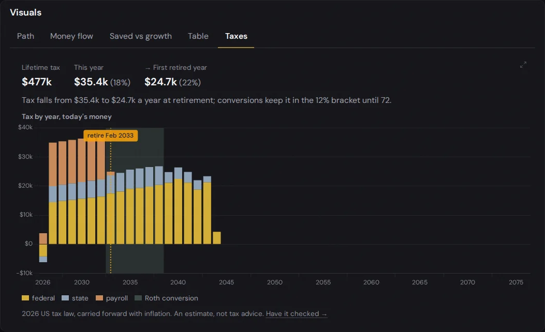Switch to the Money flow tab
Image resolution: width=545 pixels, height=332 pixels.
coord(71,36)
